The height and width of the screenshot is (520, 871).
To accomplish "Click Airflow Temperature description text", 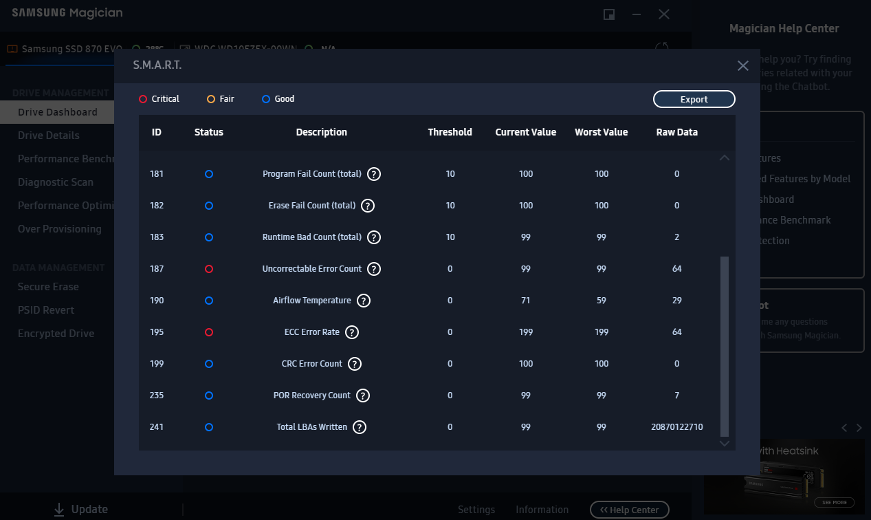I will click(x=312, y=301).
